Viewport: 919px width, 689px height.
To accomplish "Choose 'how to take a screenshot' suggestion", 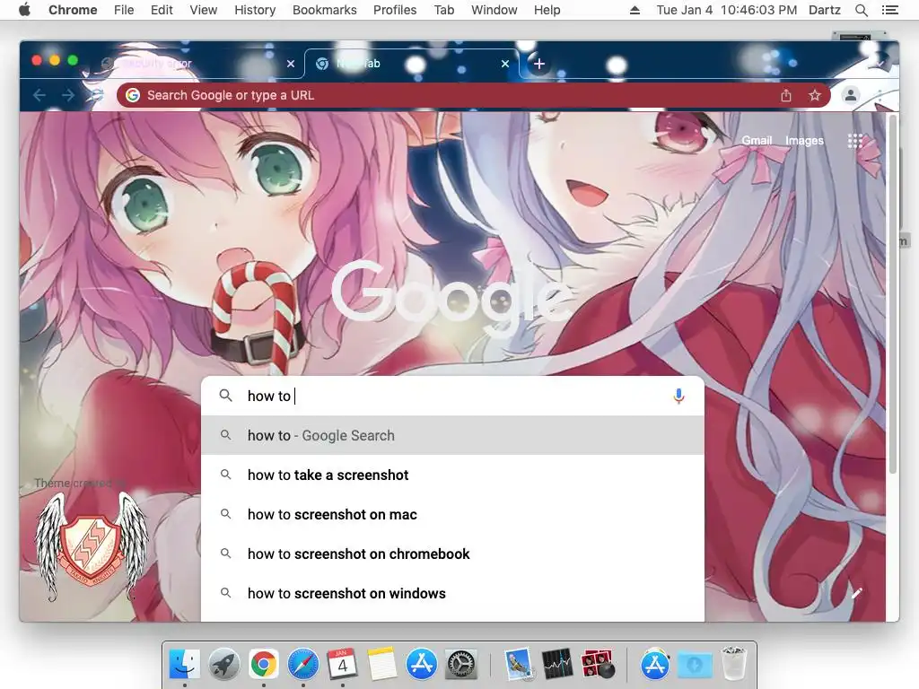I will (452, 475).
